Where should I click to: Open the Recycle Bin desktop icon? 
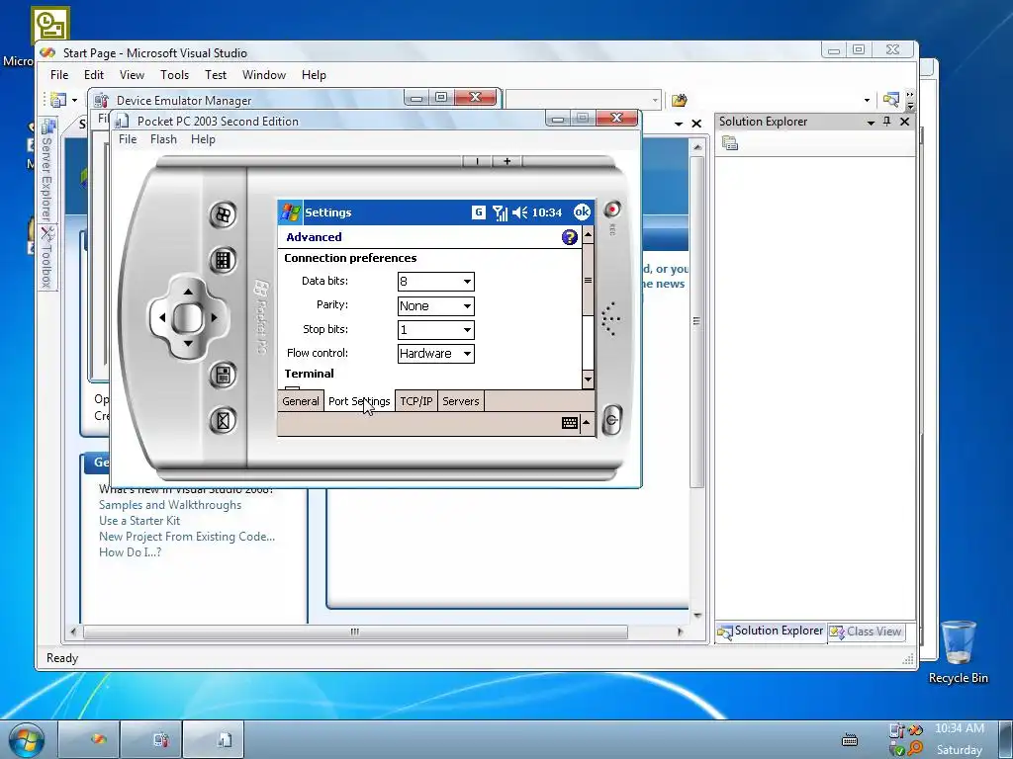tap(958, 651)
